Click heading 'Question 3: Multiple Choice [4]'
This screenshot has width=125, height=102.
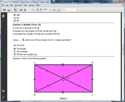[x=27, y=25]
